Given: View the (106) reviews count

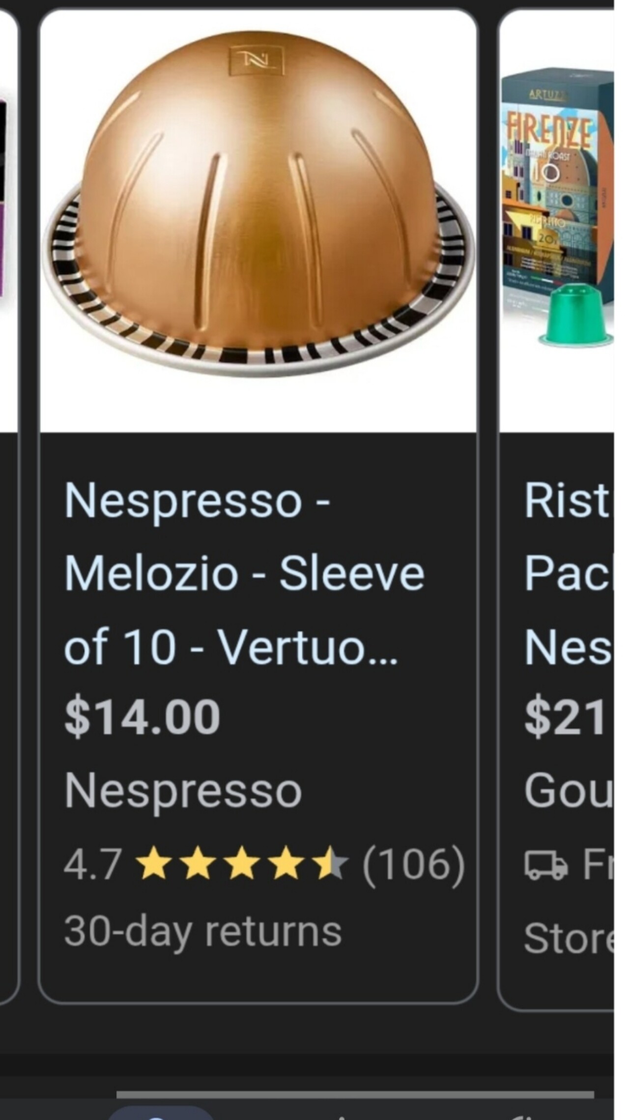Looking at the screenshot, I should 414,864.
